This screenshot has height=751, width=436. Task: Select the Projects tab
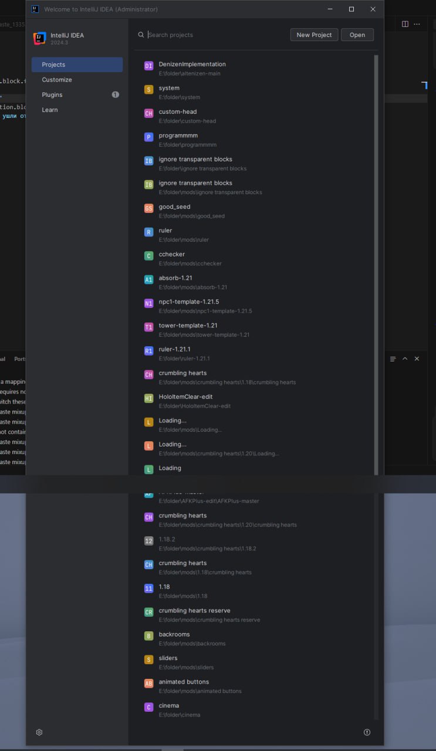(x=77, y=65)
